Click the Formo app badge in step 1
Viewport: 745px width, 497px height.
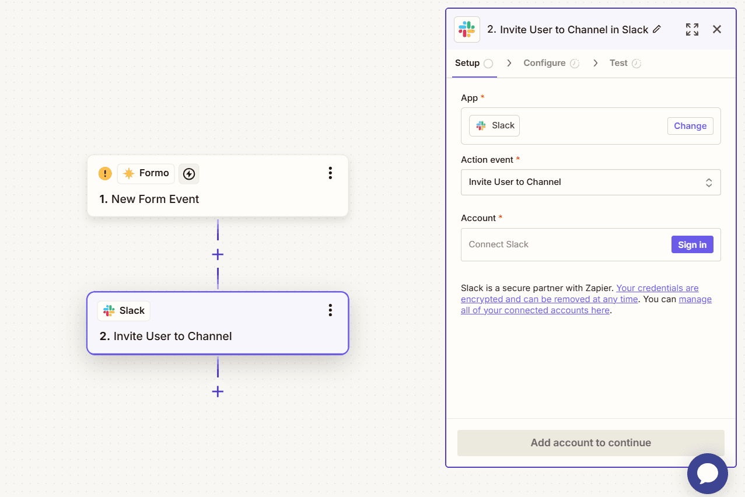point(146,173)
